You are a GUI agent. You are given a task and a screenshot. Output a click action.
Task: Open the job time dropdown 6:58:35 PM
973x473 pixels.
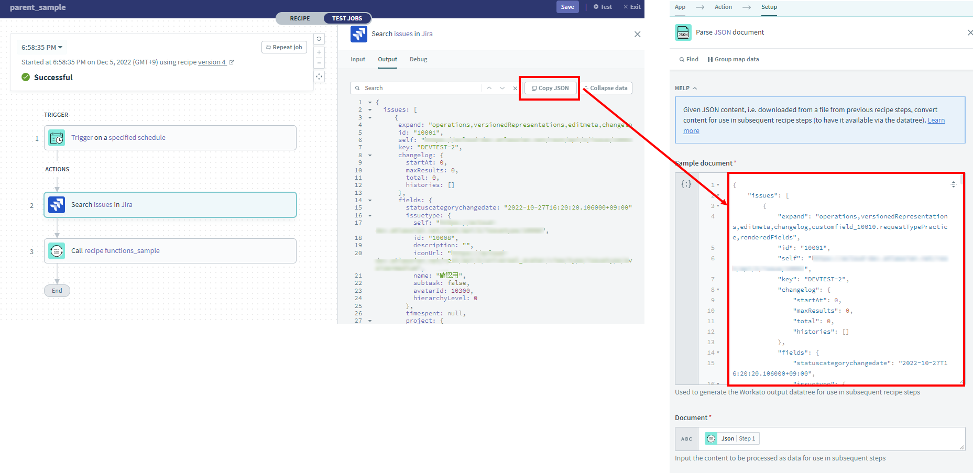point(42,47)
